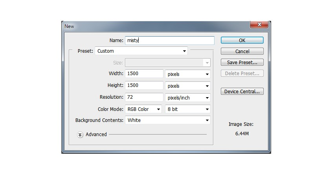Click the Width value field

click(144, 74)
